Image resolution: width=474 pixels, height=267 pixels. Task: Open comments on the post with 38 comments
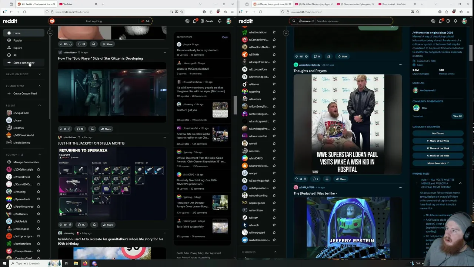coord(81,44)
